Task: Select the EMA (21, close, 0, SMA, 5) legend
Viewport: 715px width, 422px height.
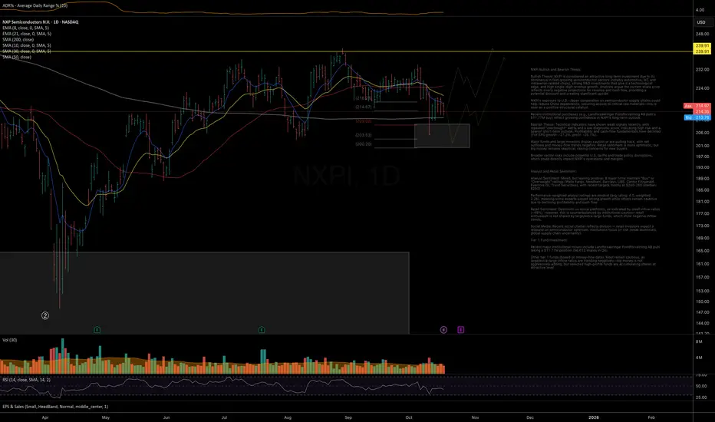Action: point(26,34)
